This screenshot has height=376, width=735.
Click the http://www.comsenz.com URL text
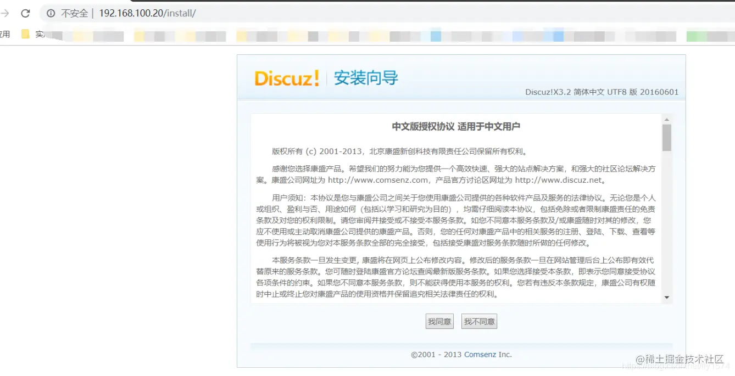(378, 180)
